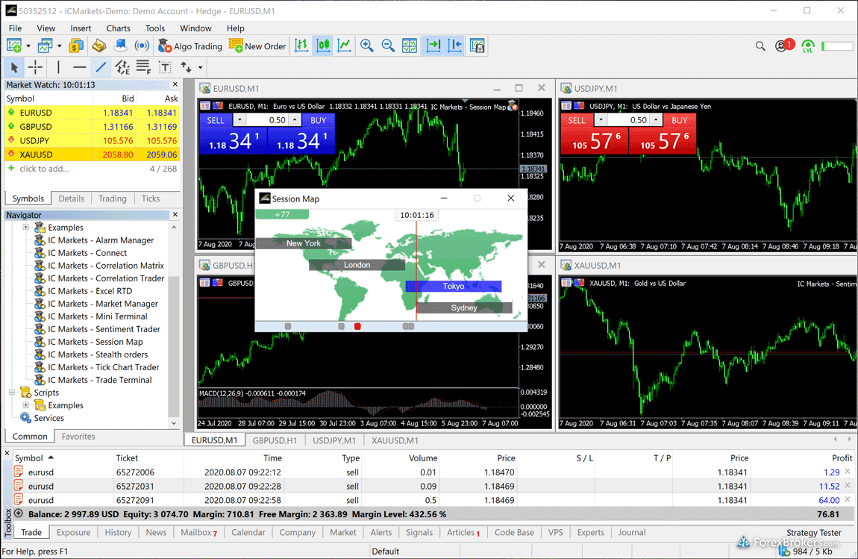Toggle chart Auto Scroll to end
Image resolution: width=858 pixels, height=559 pixels.
(x=433, y=46)
